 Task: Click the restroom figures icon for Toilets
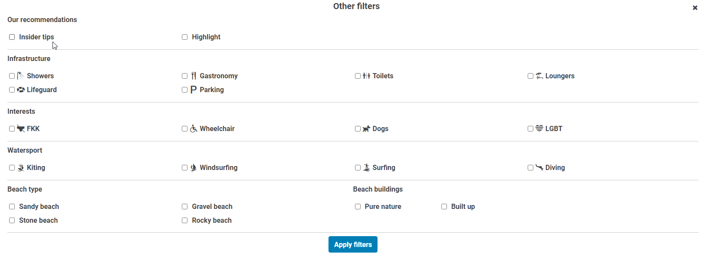(366, 76)
